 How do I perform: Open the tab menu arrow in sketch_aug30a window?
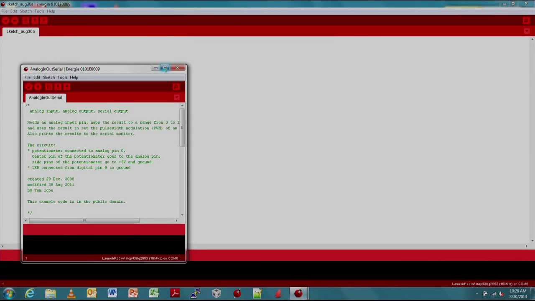click(527, 31)
